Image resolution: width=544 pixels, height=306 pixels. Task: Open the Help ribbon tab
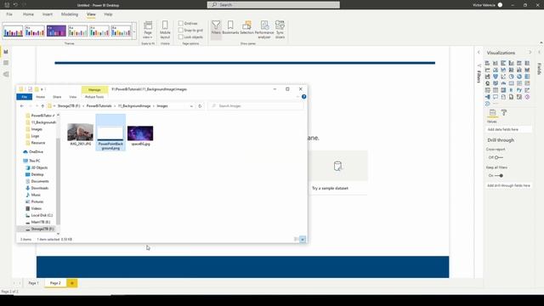pyautogui.click(x=108, y=14)
